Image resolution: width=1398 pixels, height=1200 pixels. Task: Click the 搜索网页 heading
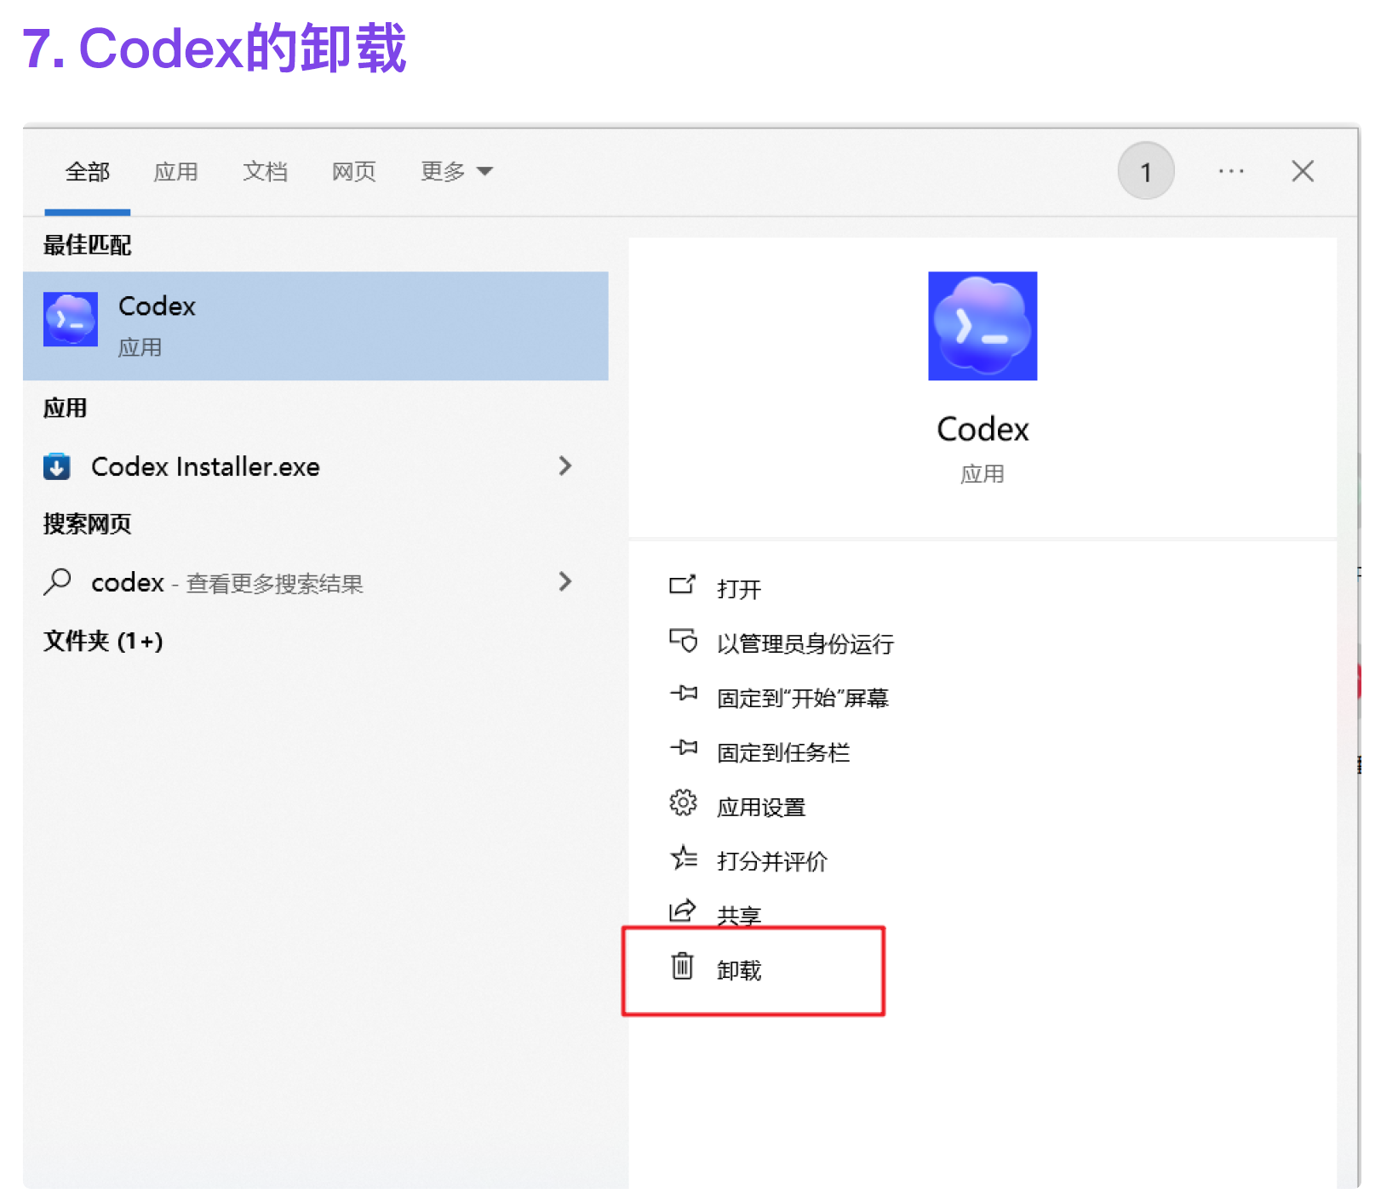click(87, 523)
